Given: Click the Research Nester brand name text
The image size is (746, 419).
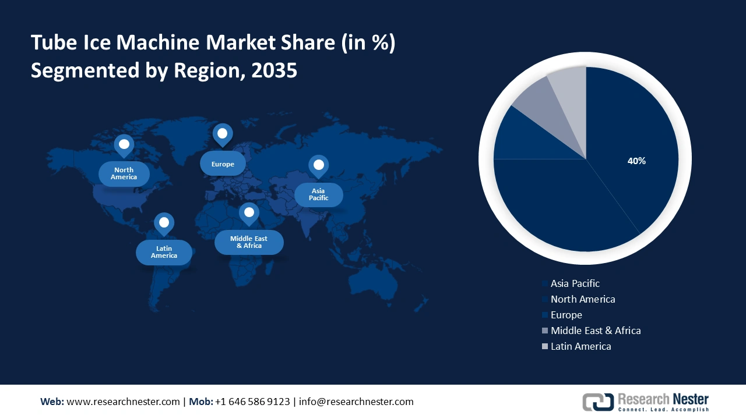Looking at the screenshot, I should coord(663,399).
